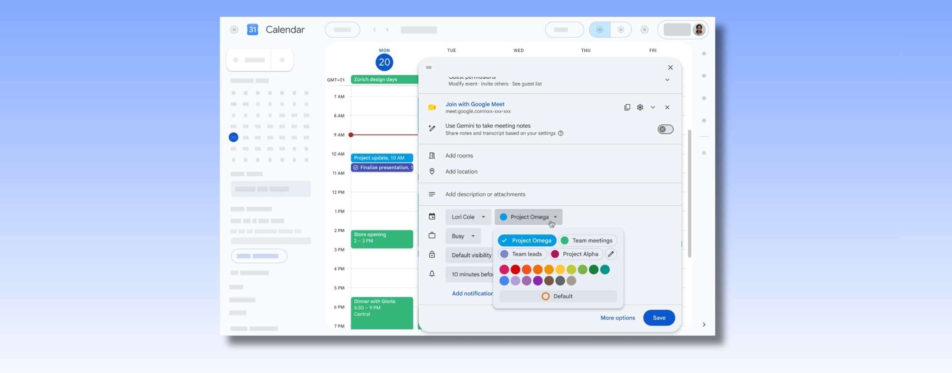Click the More options button
The height and width of the screenshot is (373, 952).
pos(617,318)
